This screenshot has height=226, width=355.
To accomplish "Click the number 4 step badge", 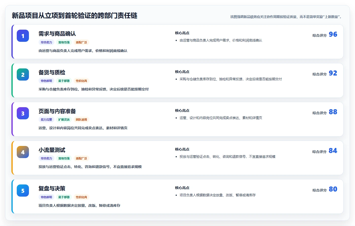I will (23, 152).
